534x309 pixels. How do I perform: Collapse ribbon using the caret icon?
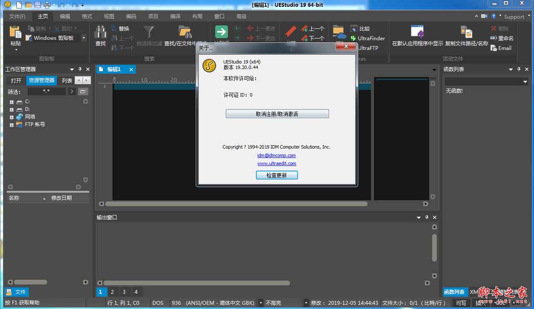pyautogui.click(x=477, y=16)
